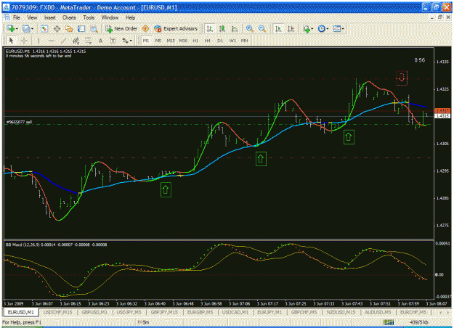This screenshot has height=328, width=454.
Task: Select the Text tool A icon
Action: 100,41
